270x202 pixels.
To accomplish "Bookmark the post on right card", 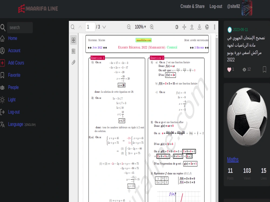I will (x=265, y=69).
